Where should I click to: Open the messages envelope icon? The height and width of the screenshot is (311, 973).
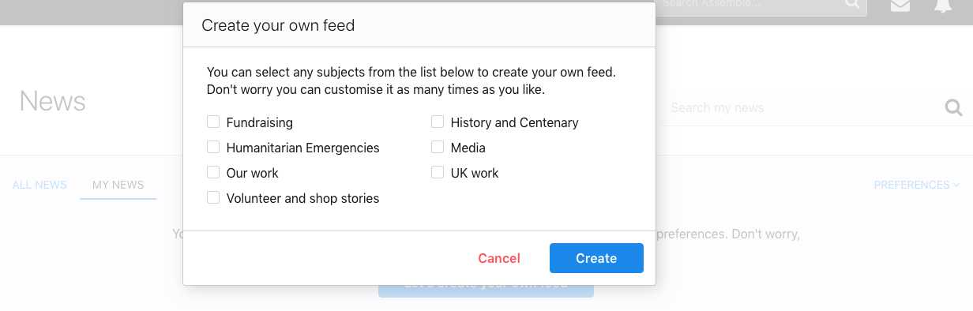click(900, 5)
